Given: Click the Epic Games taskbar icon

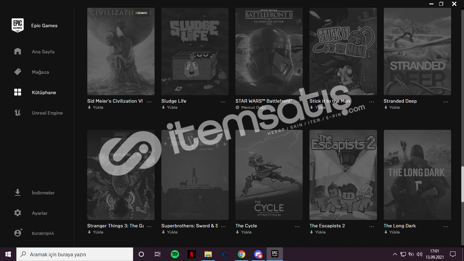Looking at the screenshot, I should tap(275, 254).
